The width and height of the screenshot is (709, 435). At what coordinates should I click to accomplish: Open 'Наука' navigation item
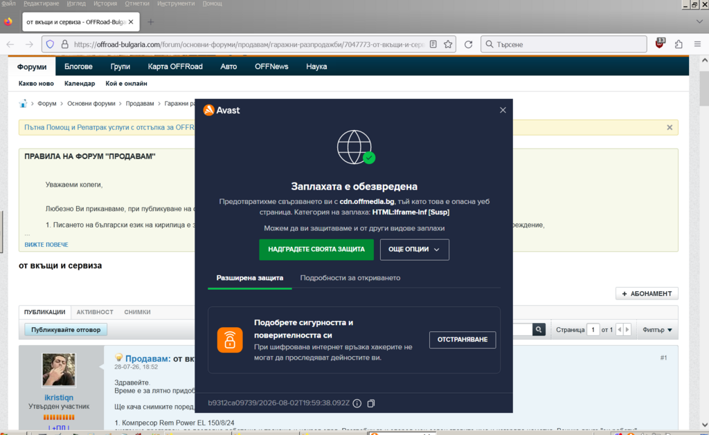[x=316, y=66]
